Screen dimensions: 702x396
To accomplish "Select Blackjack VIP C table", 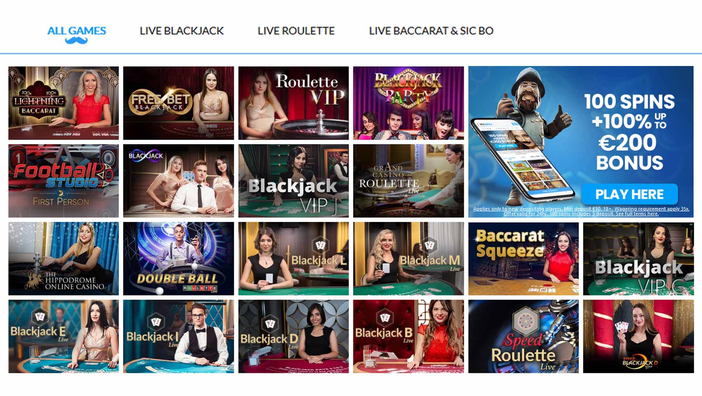I will 638,259.
